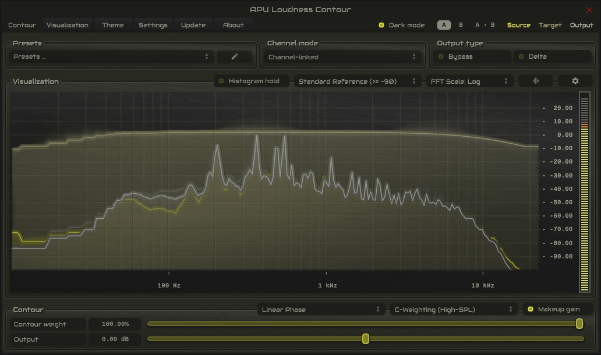This screenshot has height=355, width=601.
Task: Click the preset edit pencil icon
Action: click(235, 56)
